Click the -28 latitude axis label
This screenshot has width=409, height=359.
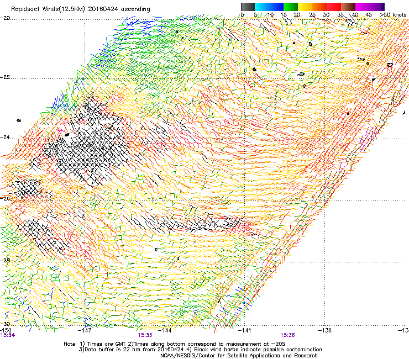(5, 260)
